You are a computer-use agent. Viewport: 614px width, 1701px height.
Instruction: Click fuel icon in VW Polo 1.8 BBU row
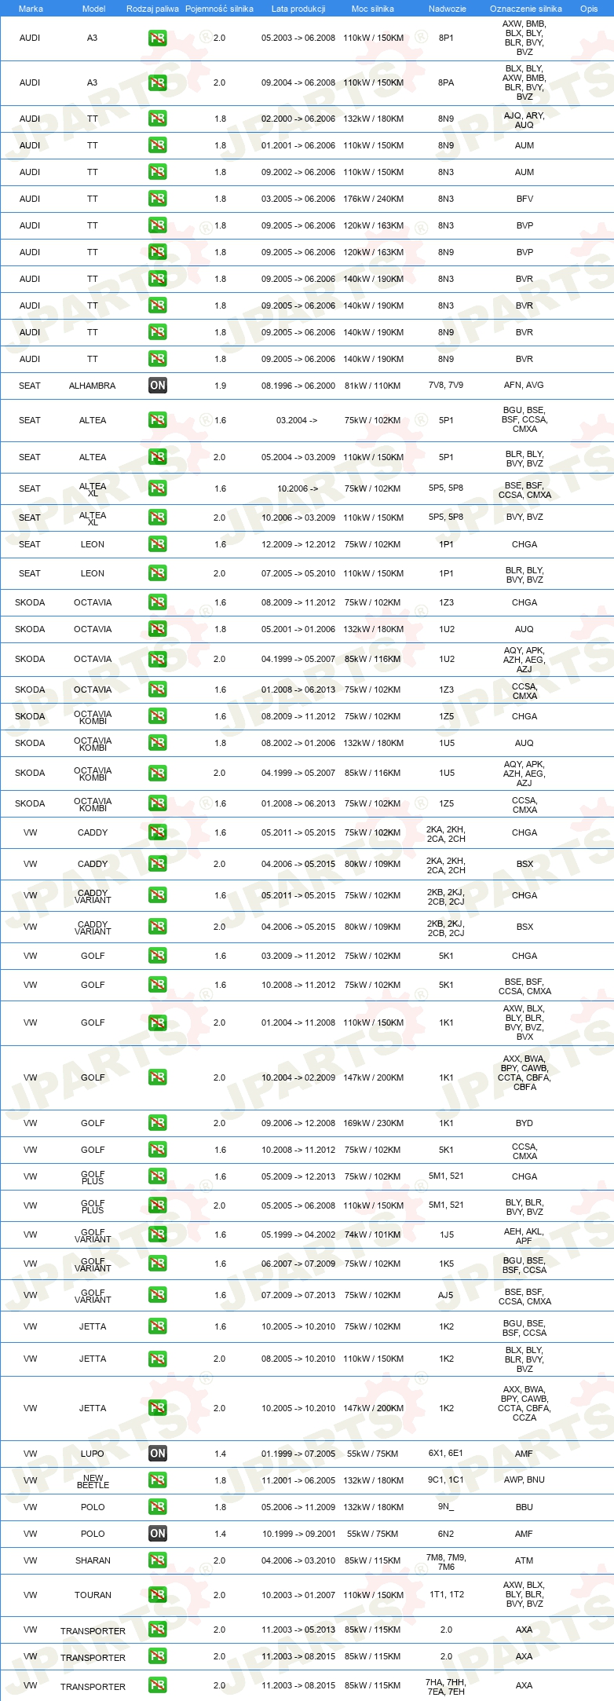click(x=157, y=1507)
